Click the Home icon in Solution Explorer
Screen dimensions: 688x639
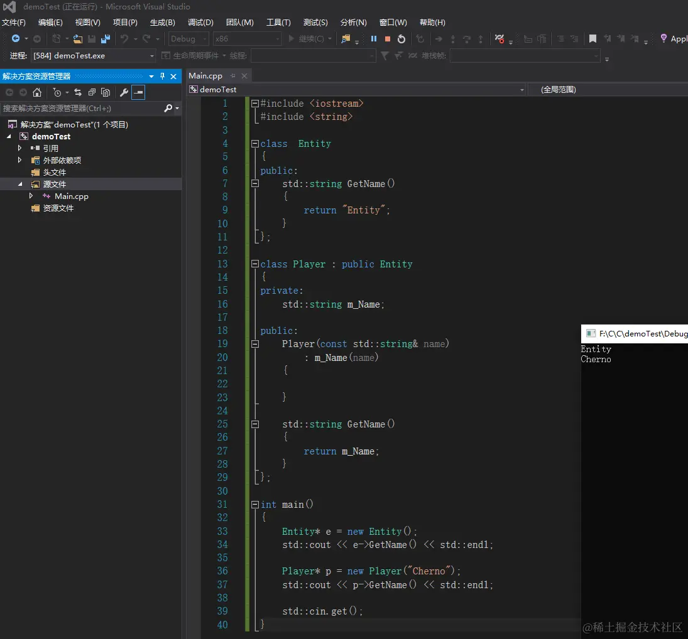click(37, 93)
